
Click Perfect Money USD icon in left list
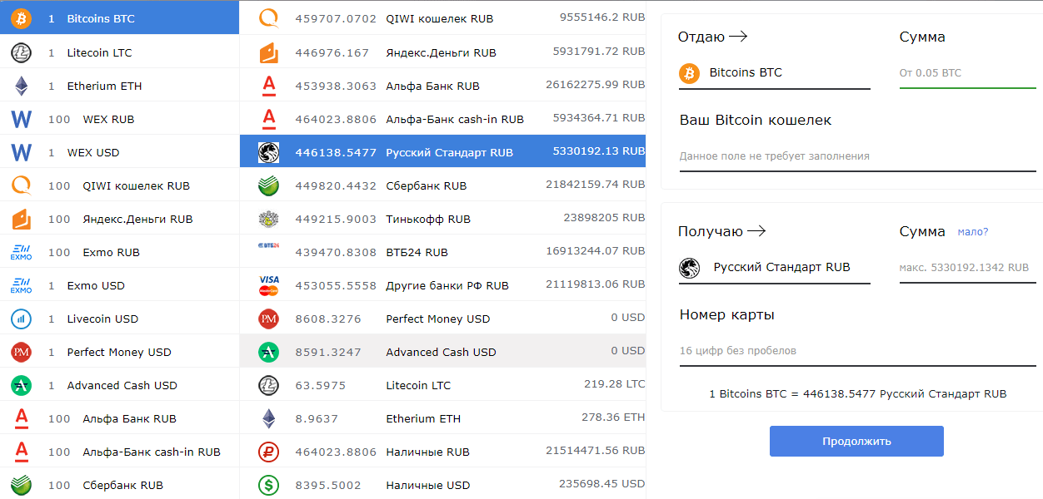pyautogui.click(x=21, y=352)
